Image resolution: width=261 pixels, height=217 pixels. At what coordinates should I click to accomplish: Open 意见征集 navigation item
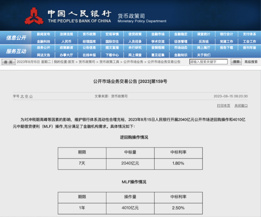158,55
